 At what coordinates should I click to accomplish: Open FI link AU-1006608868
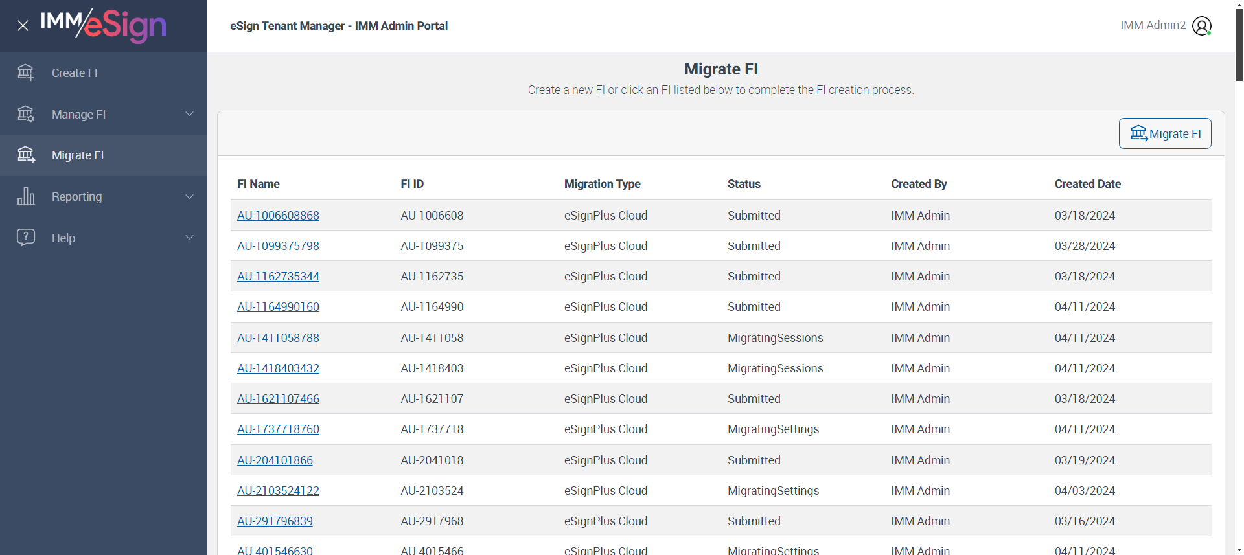click(278, 216)
